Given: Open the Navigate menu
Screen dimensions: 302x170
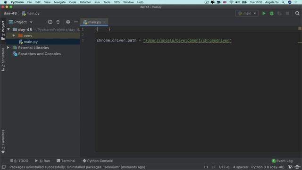Looking at the screenshot, I should coord(60,2).
